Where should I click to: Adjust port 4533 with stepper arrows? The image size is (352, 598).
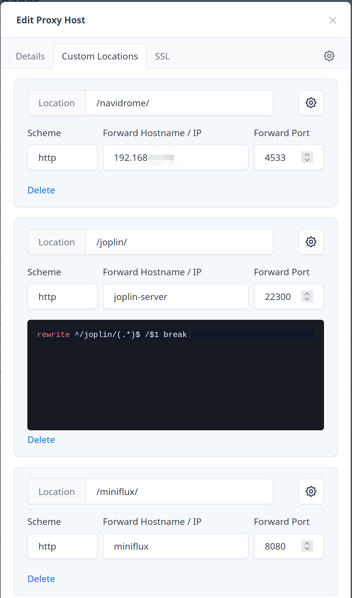(307, 158)
